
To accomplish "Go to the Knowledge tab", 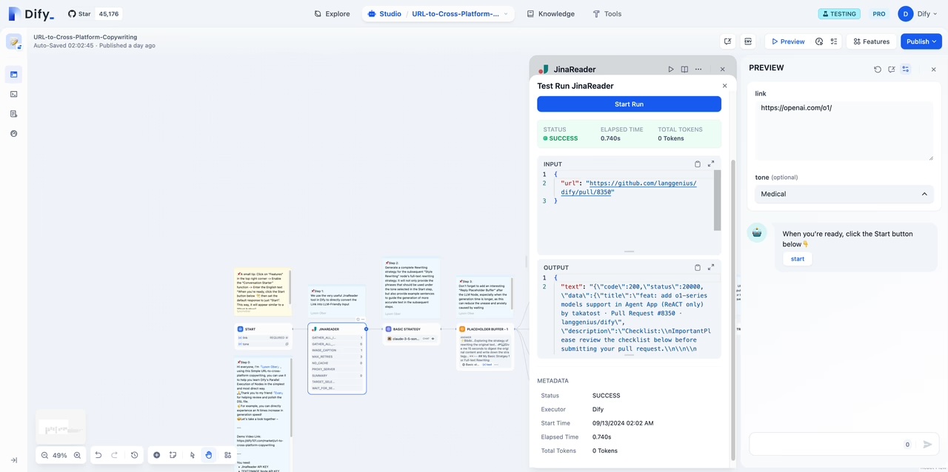I will coord(550,14).
